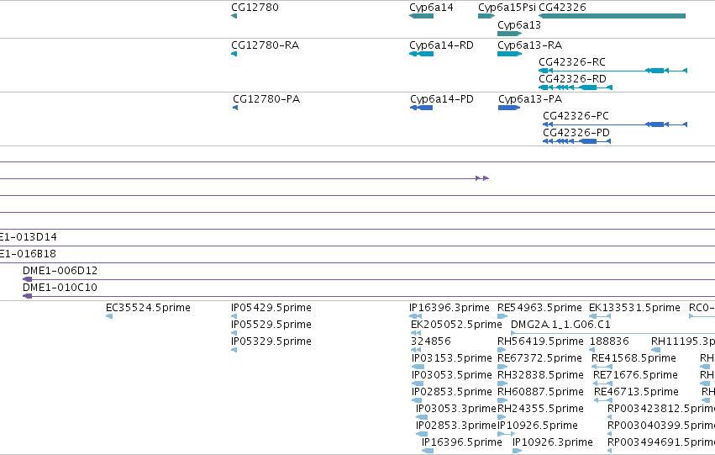
Task: Select the IP05529.5prime EST
Action: click(234, 333)
